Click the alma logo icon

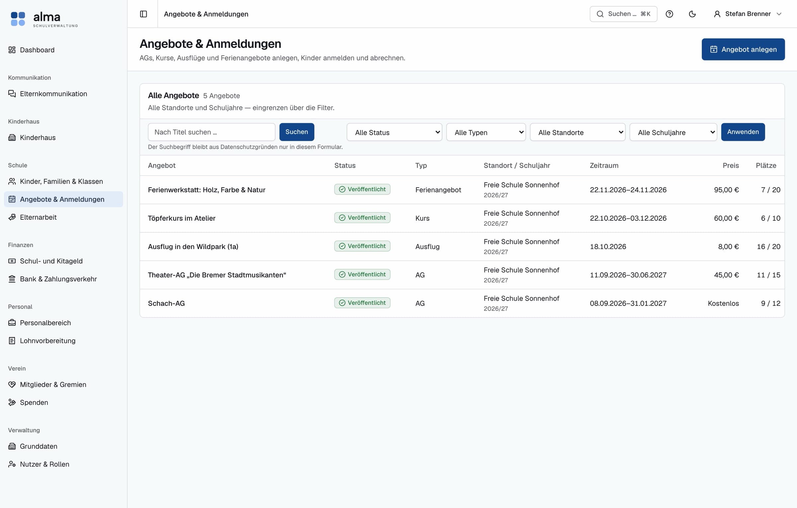(18, 19)
